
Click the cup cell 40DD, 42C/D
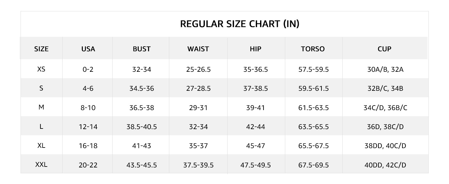click(x=385, y=165)
